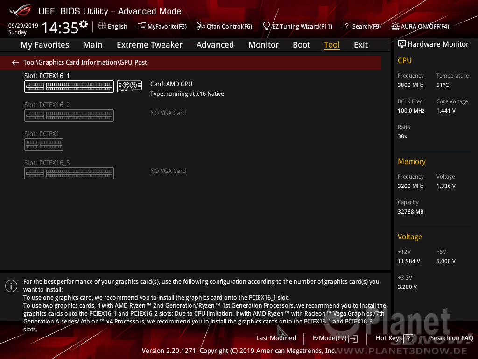The width and height of the screenshot is (478, 359).
Task: Click the PCIEX1 slot graphic
Action: (44, 144)
